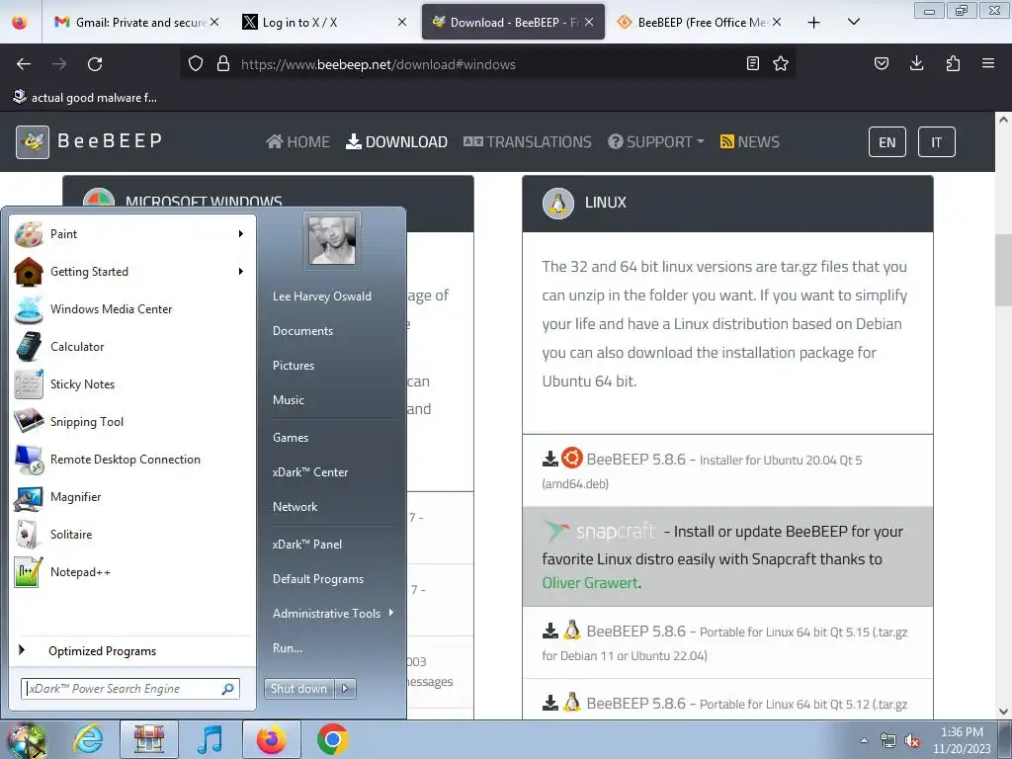Go to BeeBEEP HOME page
Viewport: 1012px width, 759px height.
(297, 142)
